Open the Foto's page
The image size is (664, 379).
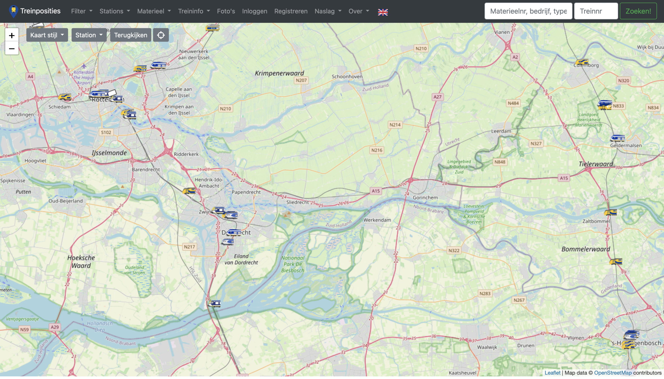click(x=226, y=11)
